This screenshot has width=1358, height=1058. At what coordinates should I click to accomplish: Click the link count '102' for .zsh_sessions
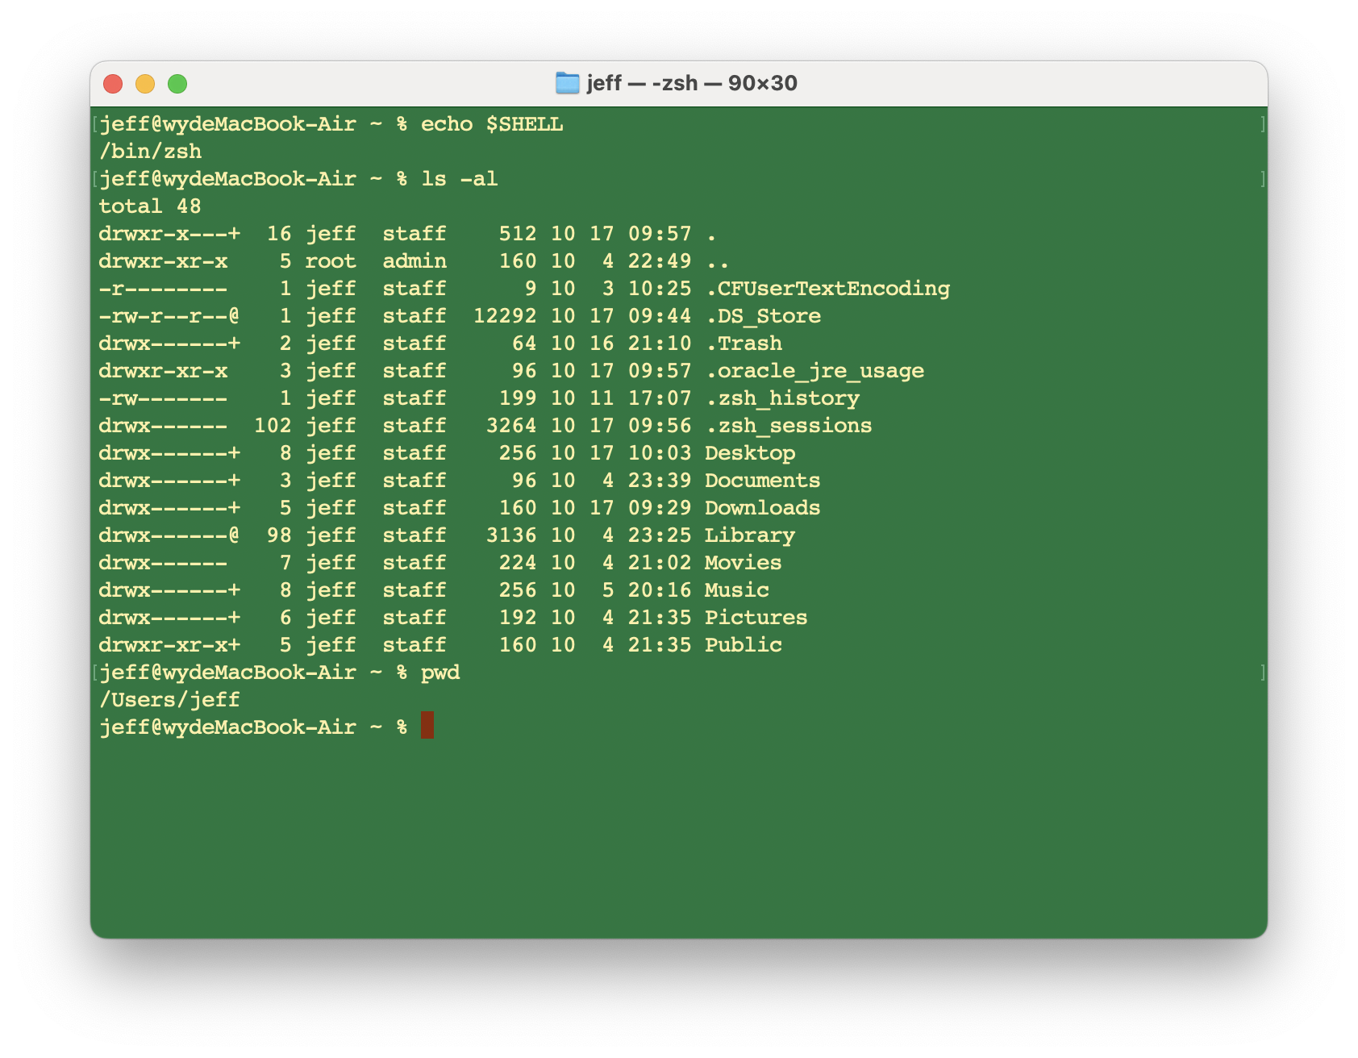[273, 426]
